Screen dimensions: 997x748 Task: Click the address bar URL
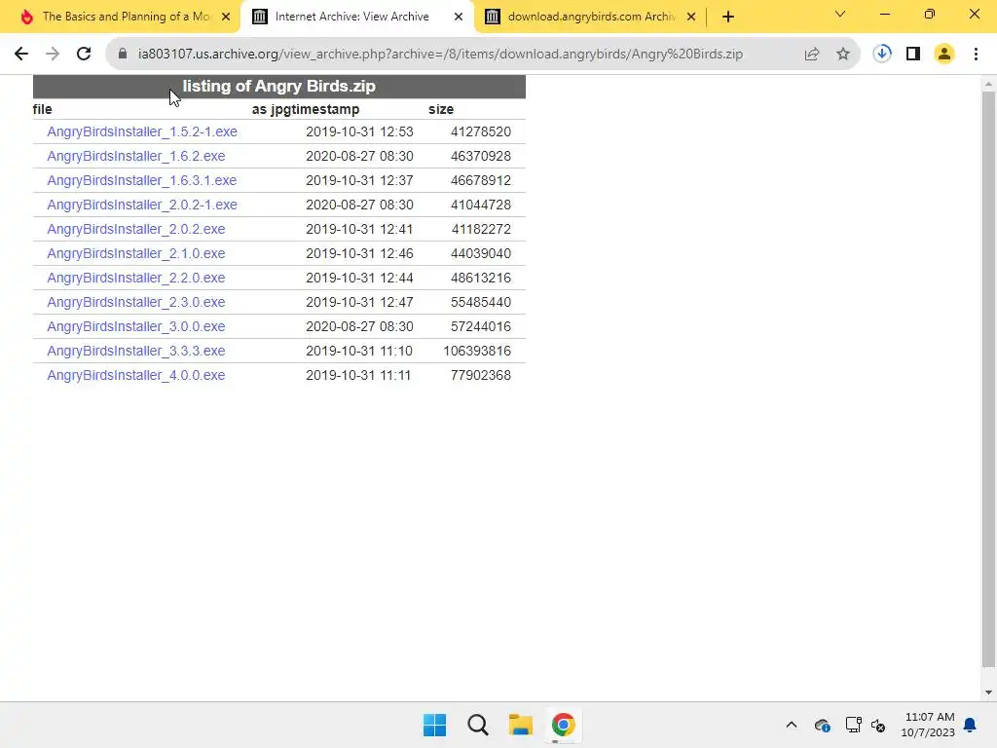(x=440, y=55)
